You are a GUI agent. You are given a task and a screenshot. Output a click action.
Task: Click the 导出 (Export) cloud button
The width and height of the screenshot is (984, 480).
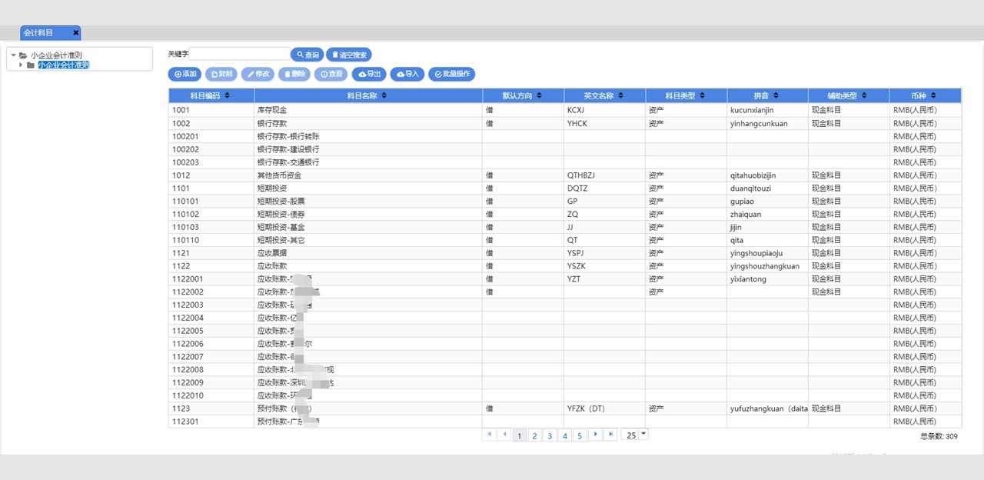point(369,74)
